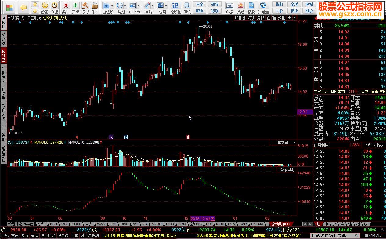Expand the 成交量 indicator dropdown
The height and width of the screenshot is (239, 386).
click(x=294, y=143)
